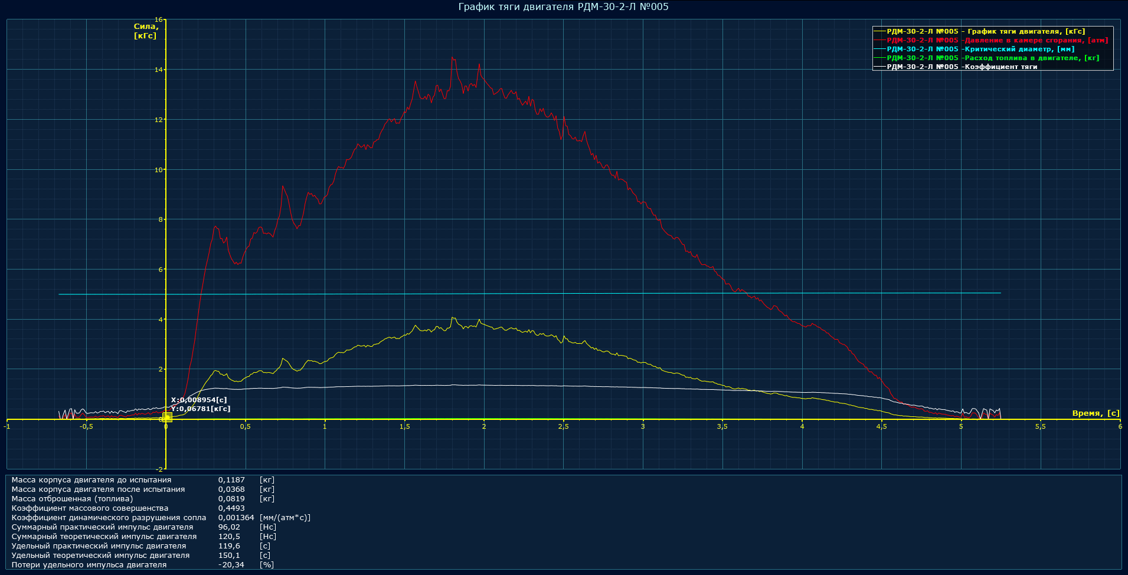
Task: Click the value 0,0819 of propellant mass
Action: (x=231, y=499)
